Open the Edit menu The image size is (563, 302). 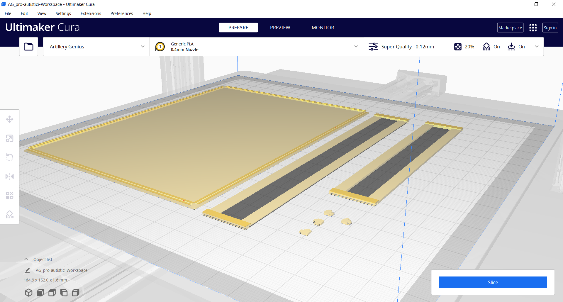24,13
